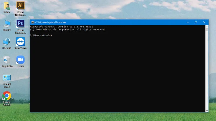Viewport: 216px width, 121px height.
Task: Click the C:\Users\Admin> prompt line
Action: (41, 35)
